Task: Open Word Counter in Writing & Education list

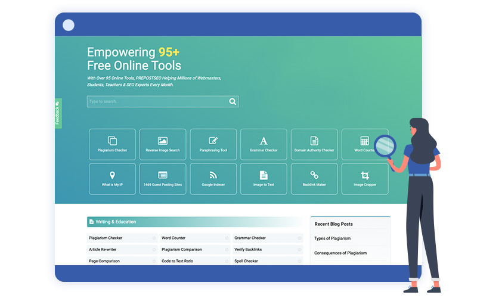Action: 195,238
